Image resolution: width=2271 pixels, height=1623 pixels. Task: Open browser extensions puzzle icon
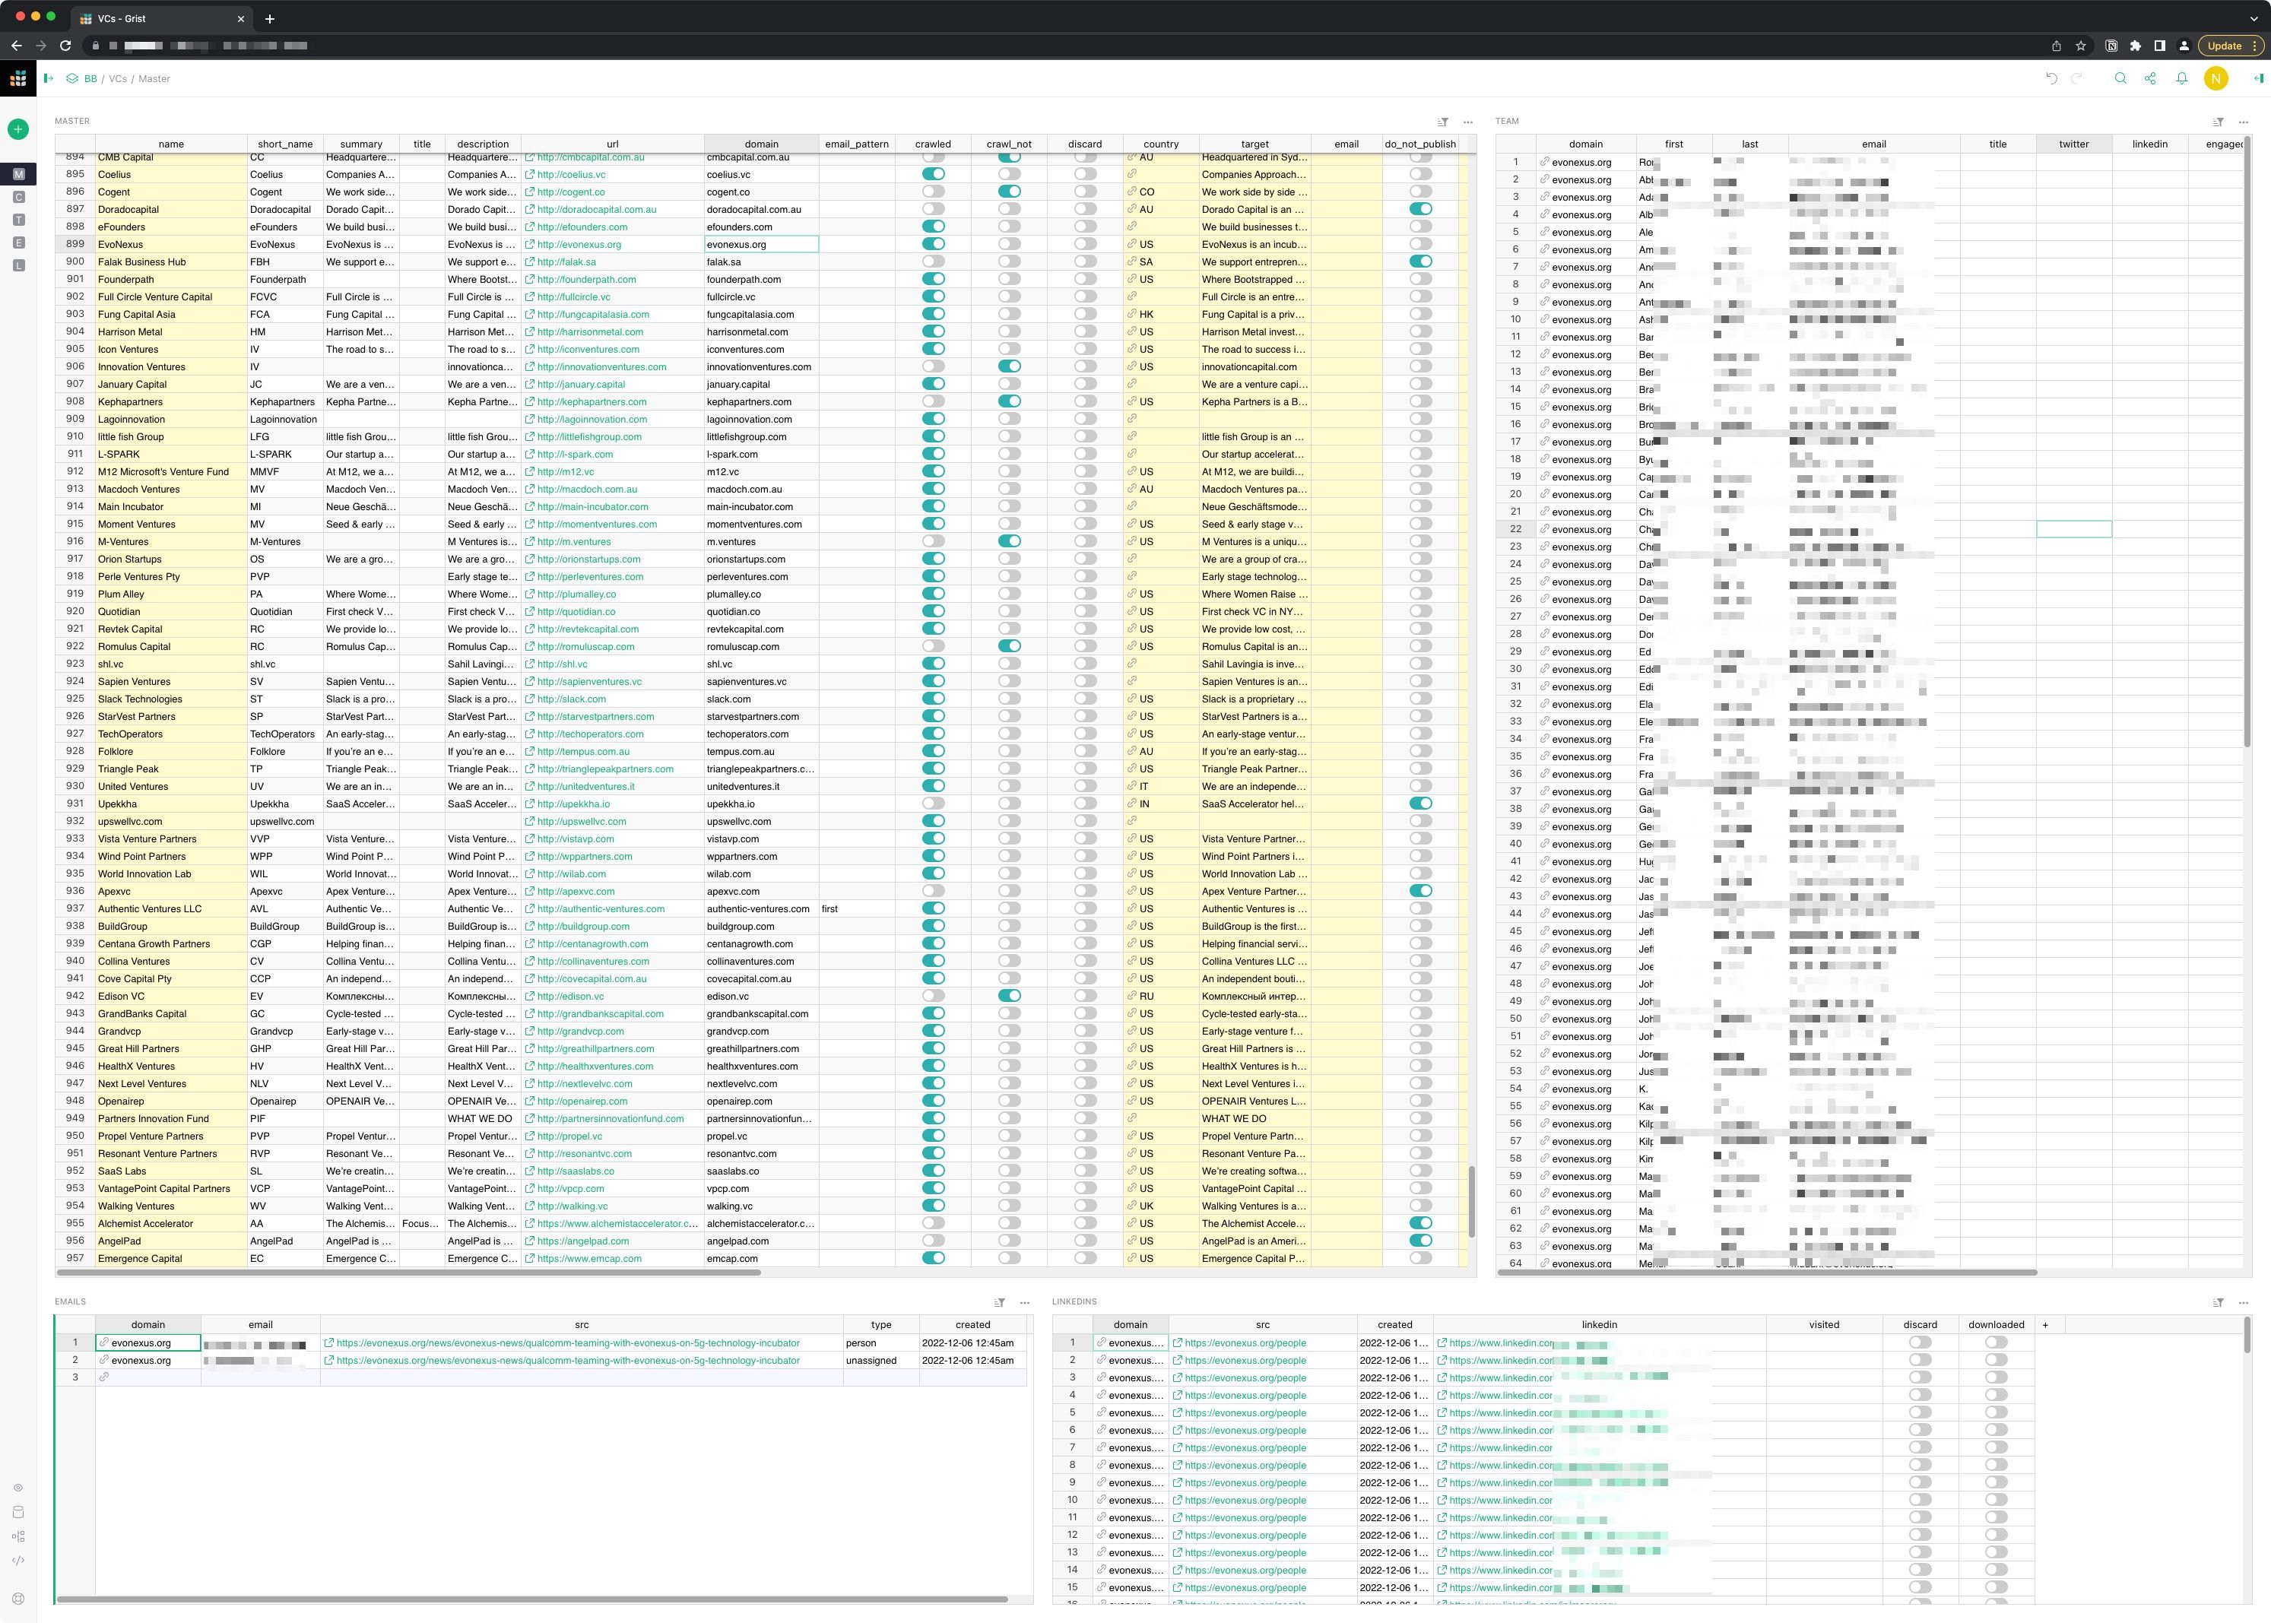point(2135,45)
